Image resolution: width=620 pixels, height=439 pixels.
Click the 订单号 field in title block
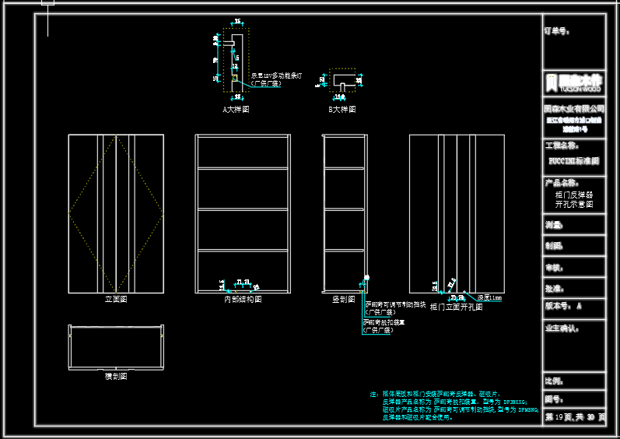(557, 32)
